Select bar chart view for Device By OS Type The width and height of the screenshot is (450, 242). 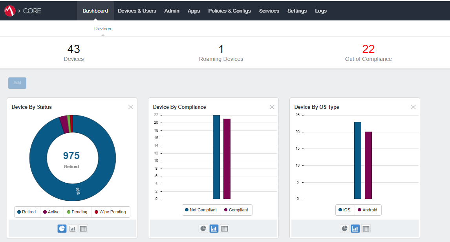point(355,228)
